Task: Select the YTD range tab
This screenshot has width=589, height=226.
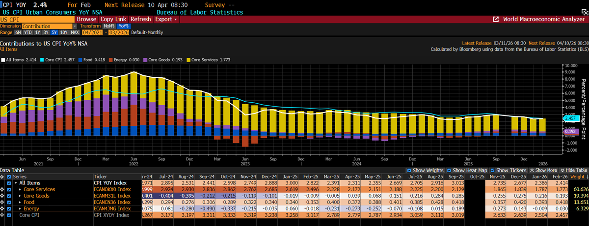Action: tap(28, 32)
